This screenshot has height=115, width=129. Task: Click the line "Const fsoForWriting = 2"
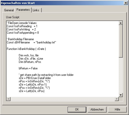click(x=21, y=29)
